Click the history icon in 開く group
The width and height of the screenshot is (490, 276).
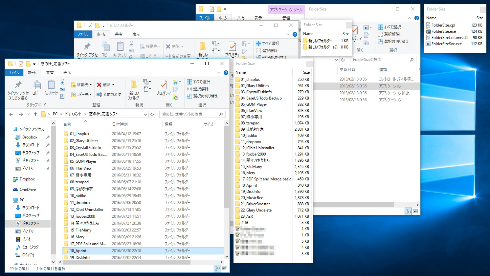[x=176, y=97]
